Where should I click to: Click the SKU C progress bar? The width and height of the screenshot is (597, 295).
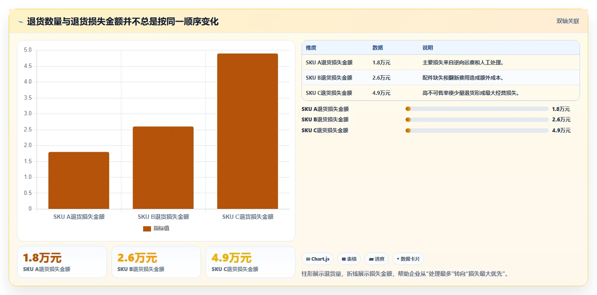pos(477,131)
